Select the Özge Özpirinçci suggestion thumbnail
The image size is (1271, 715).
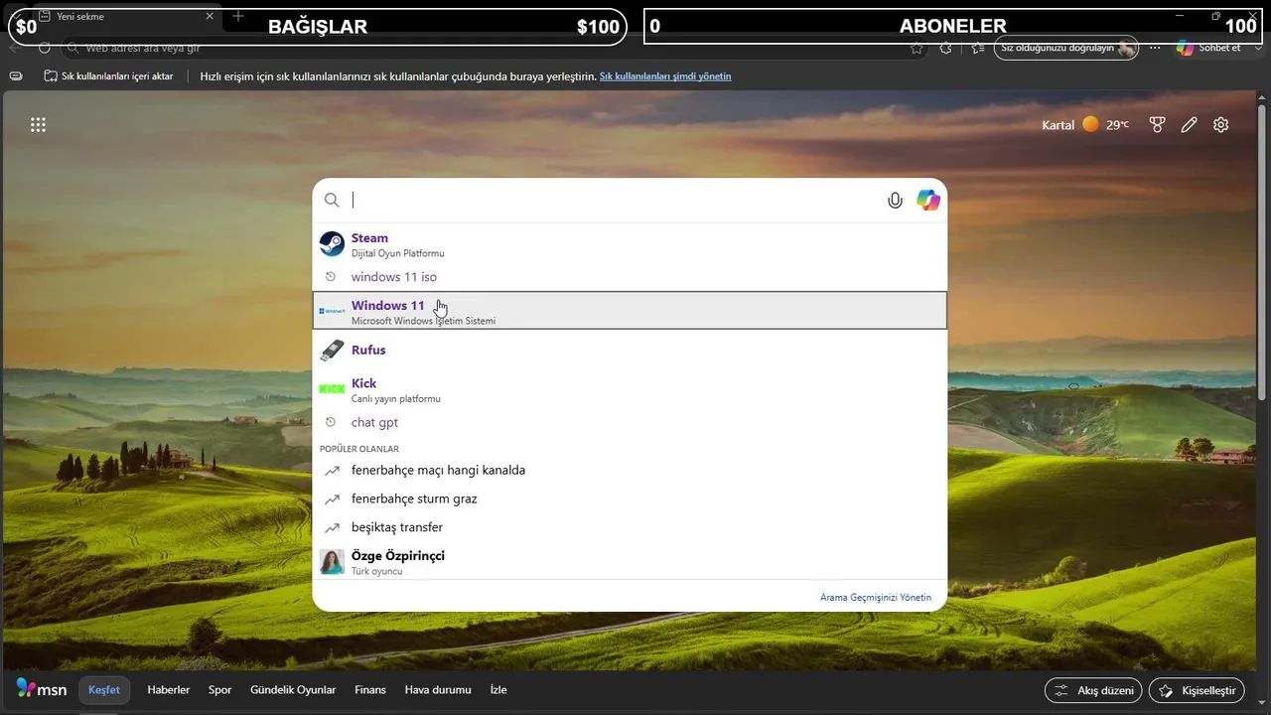click(332, 562)
